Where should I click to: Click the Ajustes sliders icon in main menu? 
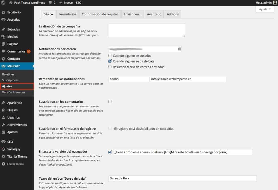(3, 132)
